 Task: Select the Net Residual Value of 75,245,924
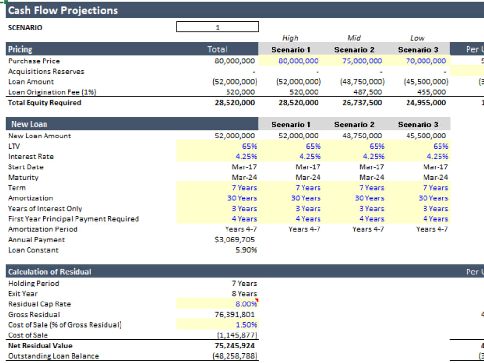coord(234,345)
